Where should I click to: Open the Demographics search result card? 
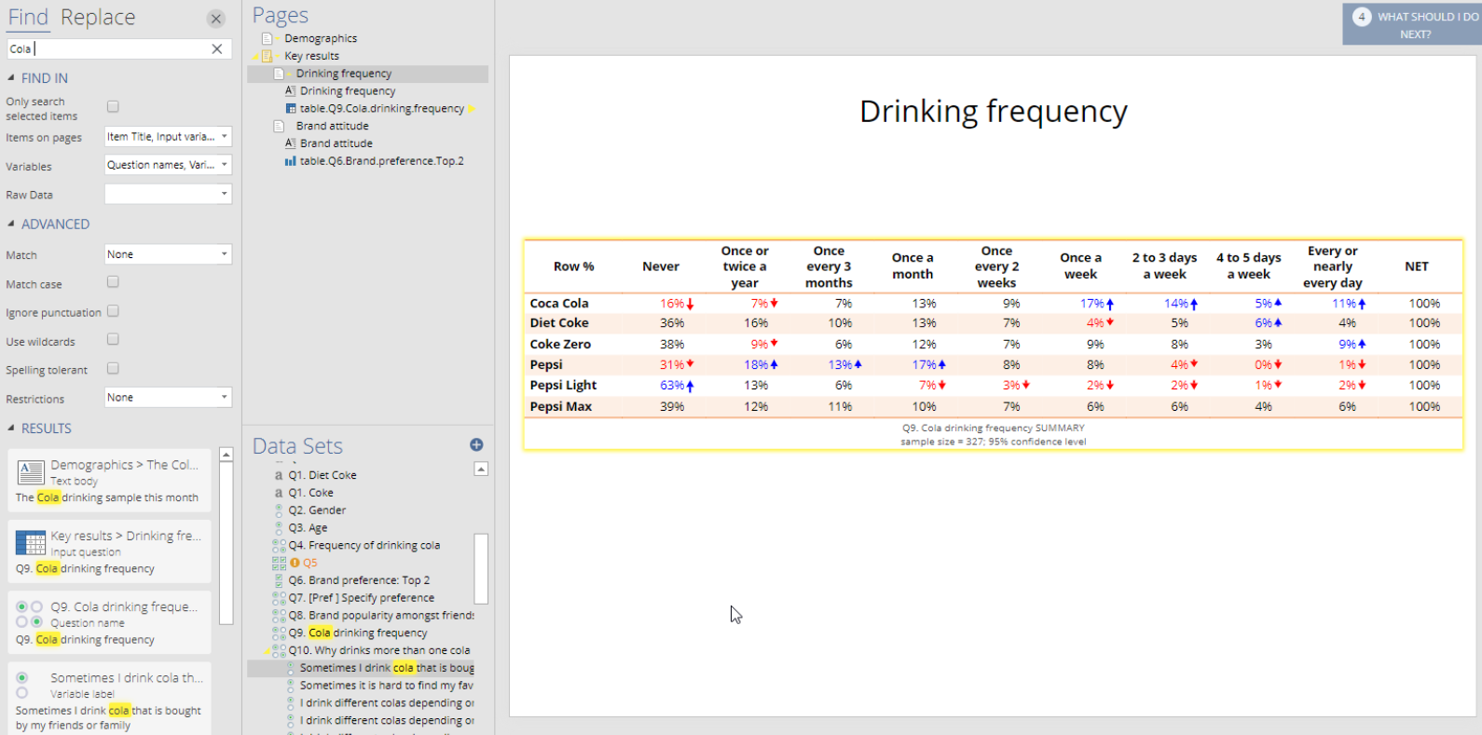pos(110,481)
